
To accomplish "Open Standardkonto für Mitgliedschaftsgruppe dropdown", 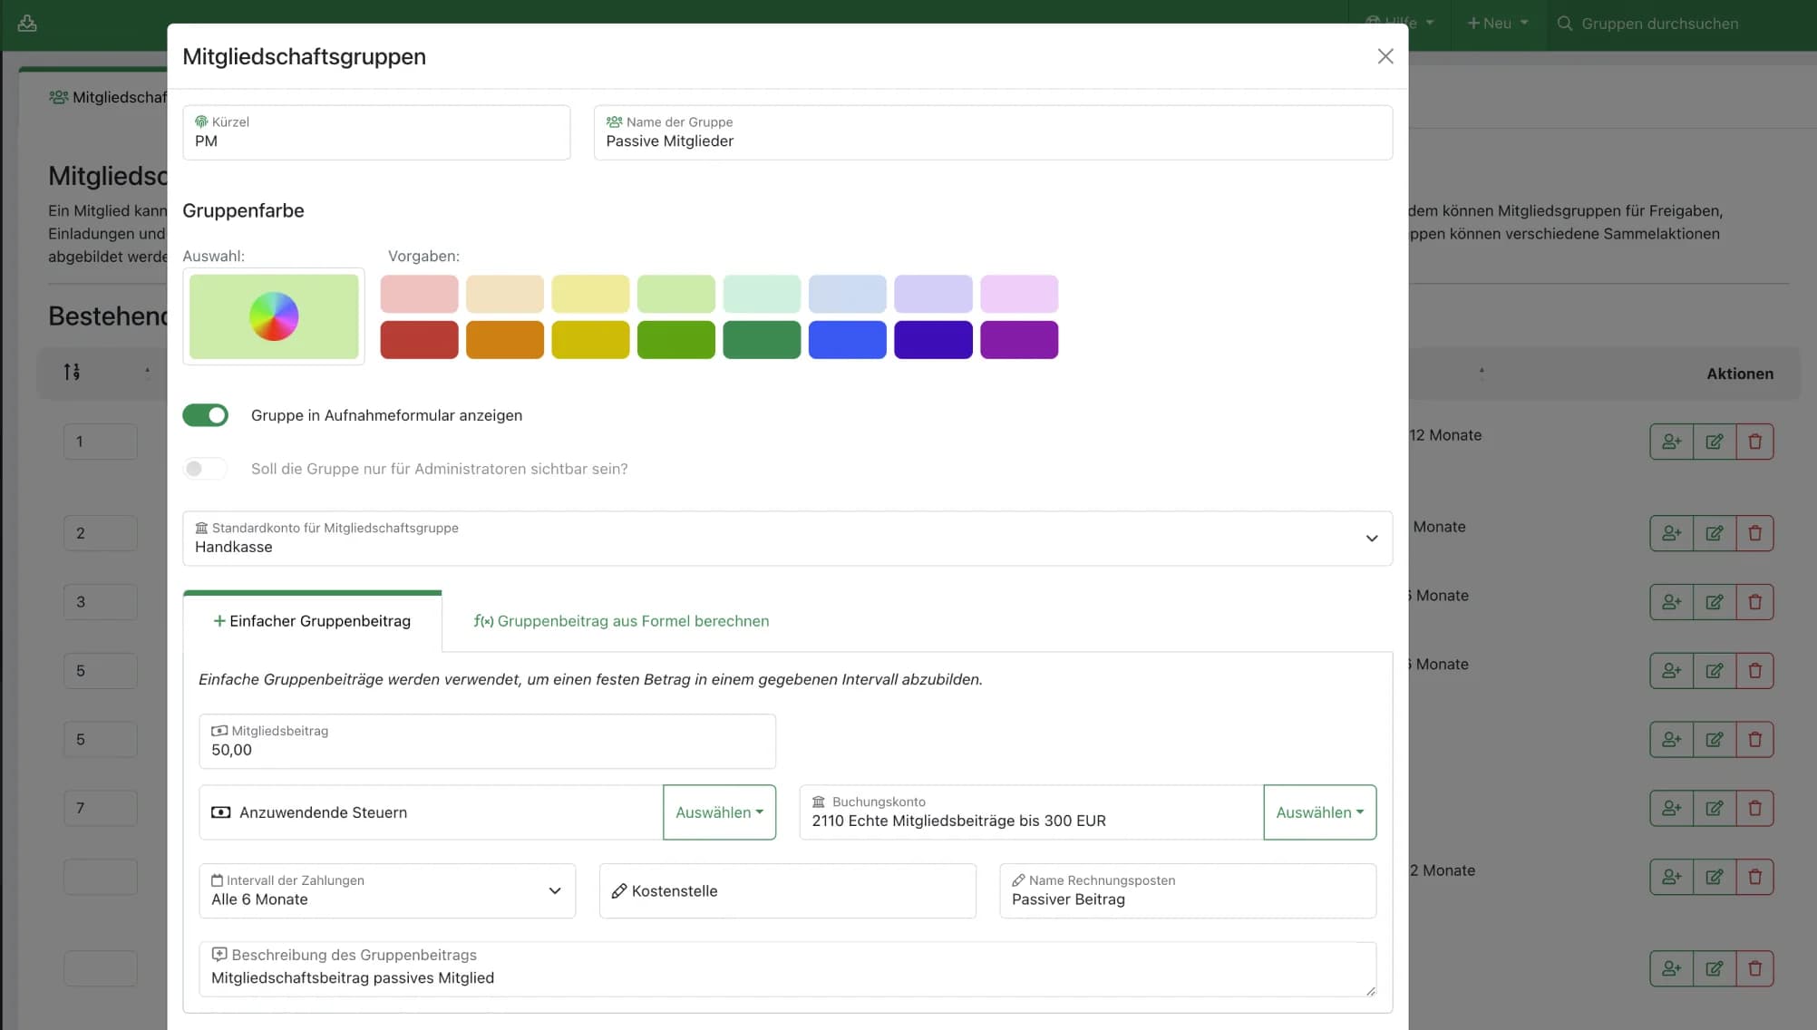I will point(787,539).
